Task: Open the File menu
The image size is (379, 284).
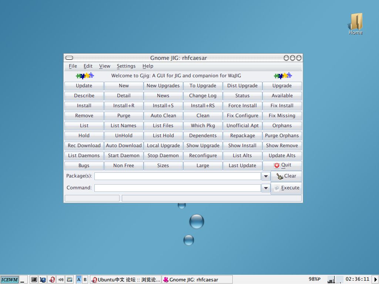Action: point(73,66)
